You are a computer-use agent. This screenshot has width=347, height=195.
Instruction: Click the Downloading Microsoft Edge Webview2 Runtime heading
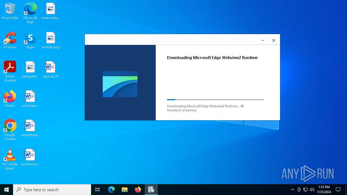[212, 57]
